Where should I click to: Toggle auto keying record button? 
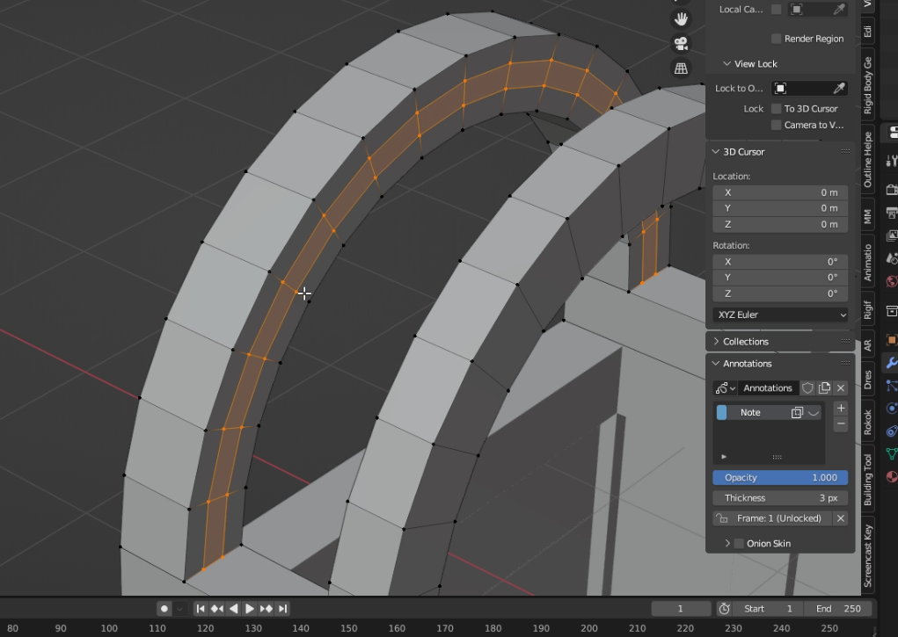(x=164, y=608)
